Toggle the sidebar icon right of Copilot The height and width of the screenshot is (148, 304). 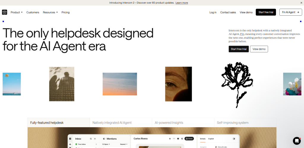pos(234,139)
